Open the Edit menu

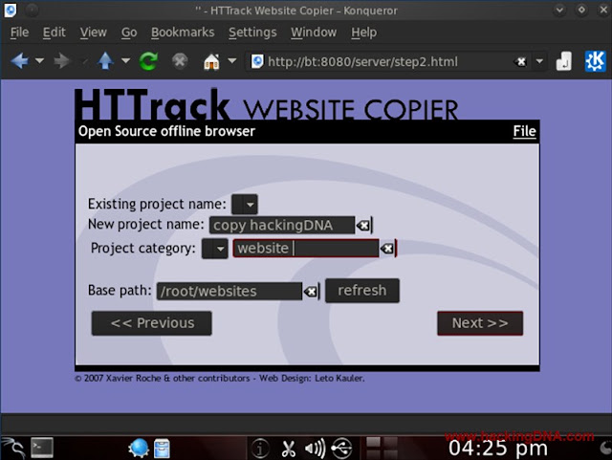coord(54,32)
